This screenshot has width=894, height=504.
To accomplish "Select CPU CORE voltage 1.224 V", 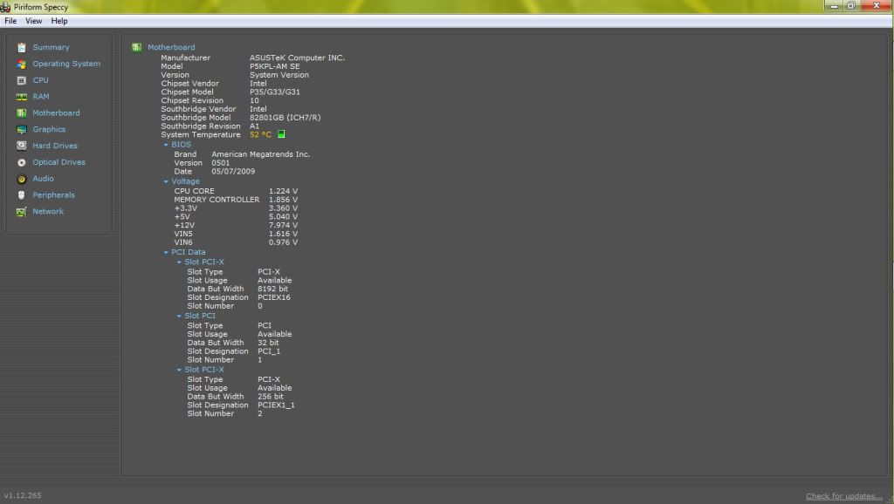I will pos(284,191).
